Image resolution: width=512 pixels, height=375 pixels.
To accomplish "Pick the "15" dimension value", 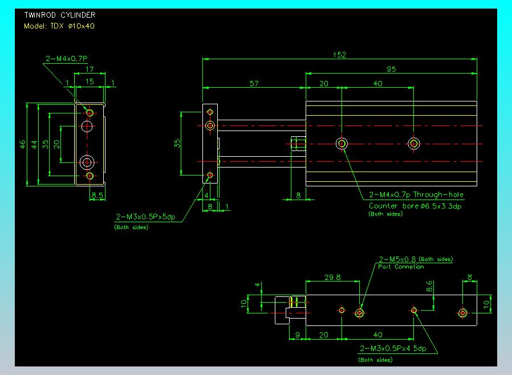I will pos(90,81).
